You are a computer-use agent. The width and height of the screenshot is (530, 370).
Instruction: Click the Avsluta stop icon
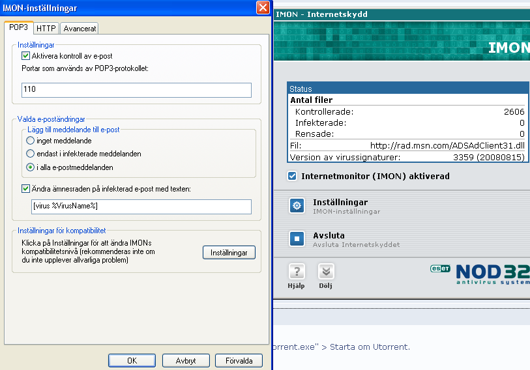(x=297, y=238)
